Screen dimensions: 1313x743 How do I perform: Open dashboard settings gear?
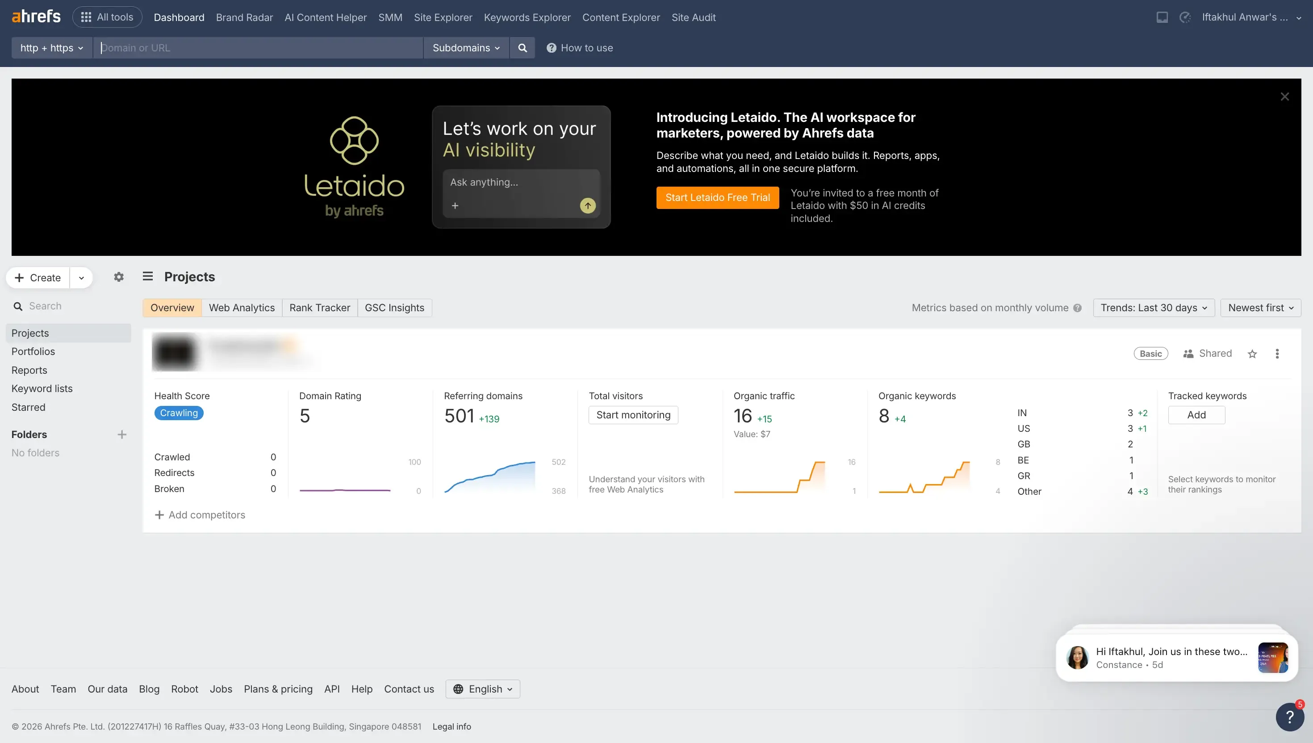pos(118,276)
